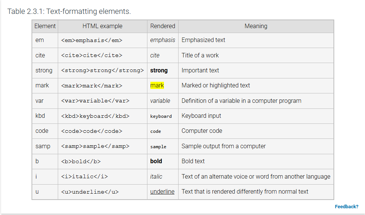
Task: Click the italic 'italic' rendered text
Action: point(156,176)
